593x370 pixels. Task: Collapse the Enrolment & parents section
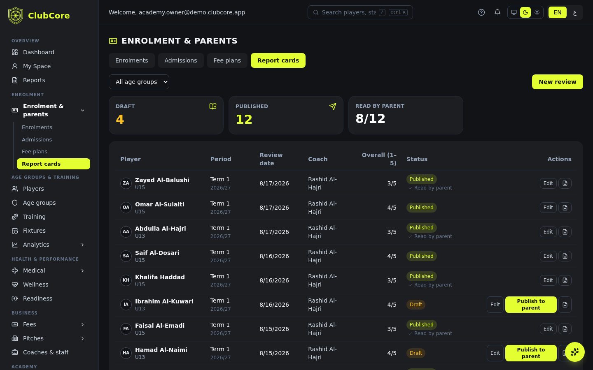pos(82,110)
